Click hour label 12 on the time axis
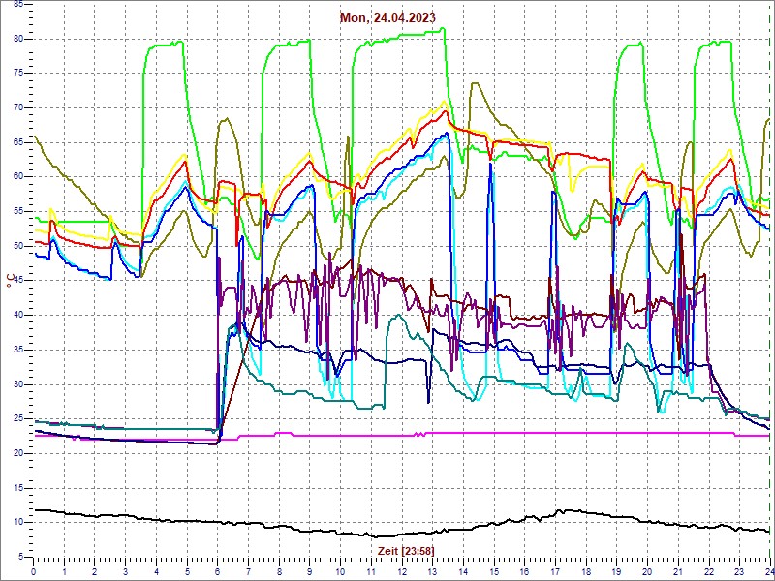 coord(401,571)
